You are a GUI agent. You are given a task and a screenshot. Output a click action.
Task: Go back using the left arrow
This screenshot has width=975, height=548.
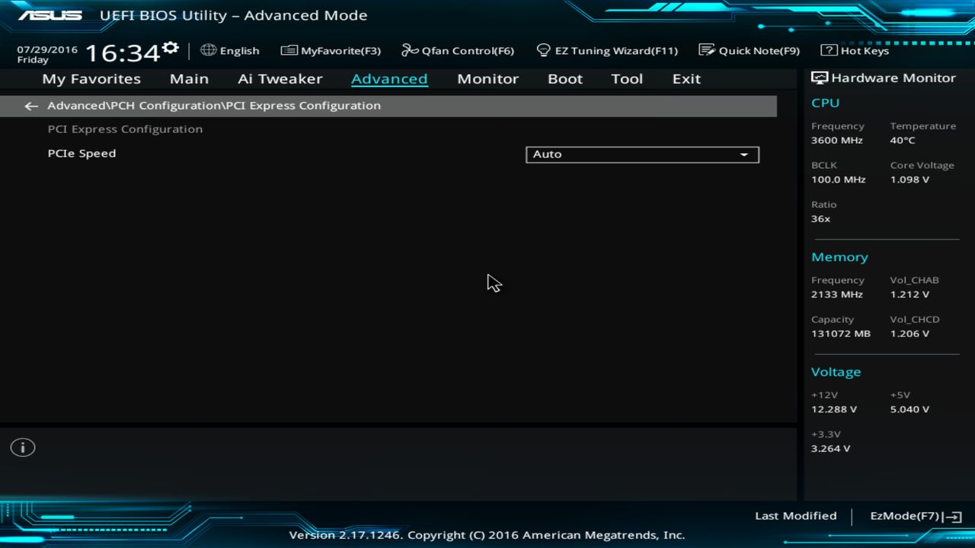pos(30,106)
